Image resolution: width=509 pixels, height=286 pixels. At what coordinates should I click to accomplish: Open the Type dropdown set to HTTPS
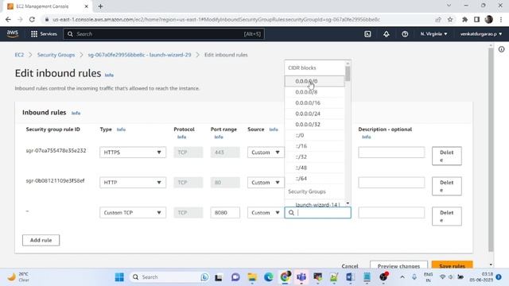pos(133,153)
